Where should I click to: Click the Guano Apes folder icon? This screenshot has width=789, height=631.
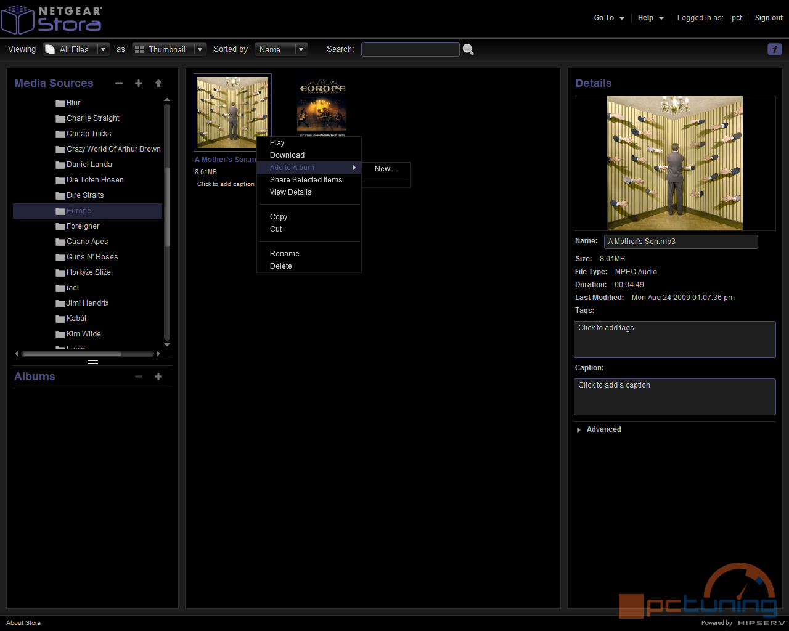pos(60,242)
